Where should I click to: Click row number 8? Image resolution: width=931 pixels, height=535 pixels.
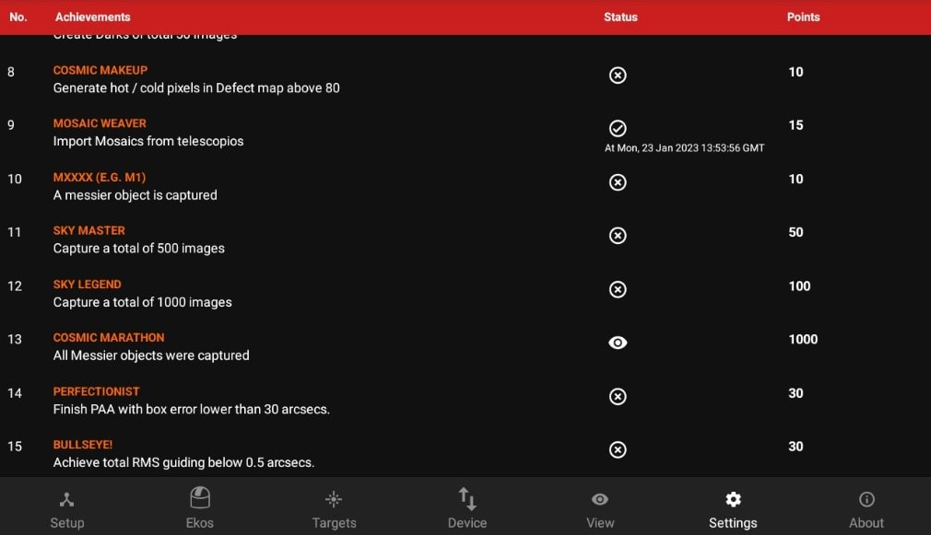(x=11, y=73)
